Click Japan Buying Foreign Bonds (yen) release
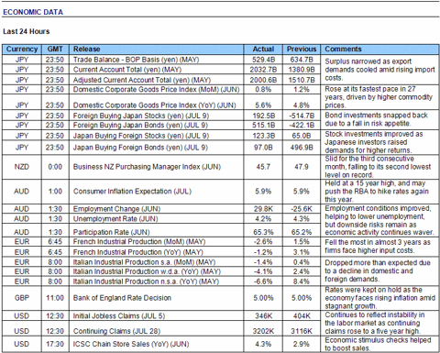The width and height of the screenshot is (440, 353). click(x=140, y=148)
